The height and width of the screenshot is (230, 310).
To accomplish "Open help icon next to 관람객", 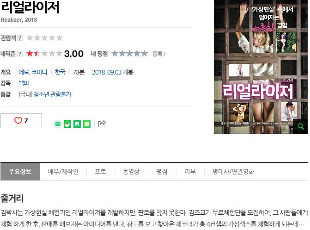I will point(20,38).
